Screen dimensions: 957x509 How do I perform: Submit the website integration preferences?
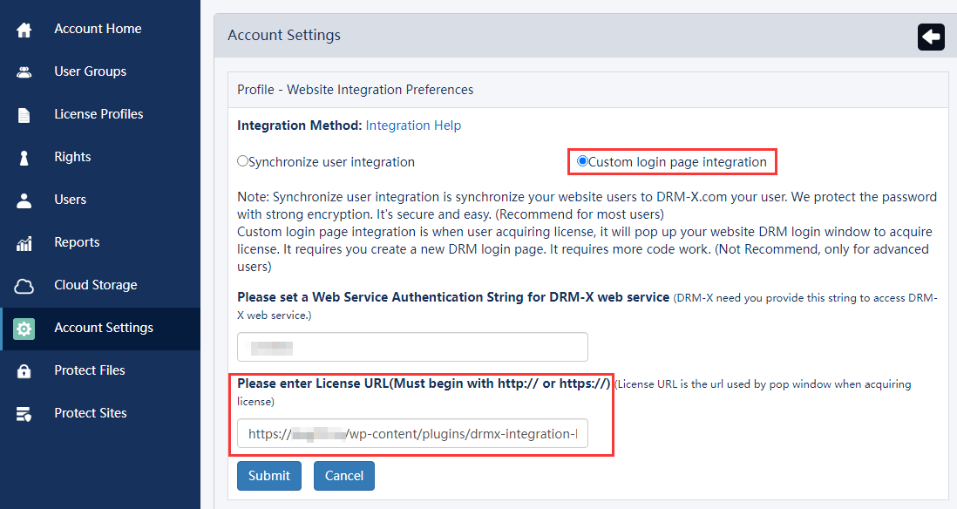pos(268,475)
